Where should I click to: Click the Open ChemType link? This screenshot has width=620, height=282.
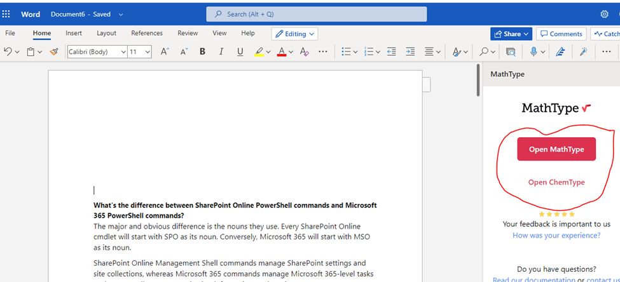(556, 182)
